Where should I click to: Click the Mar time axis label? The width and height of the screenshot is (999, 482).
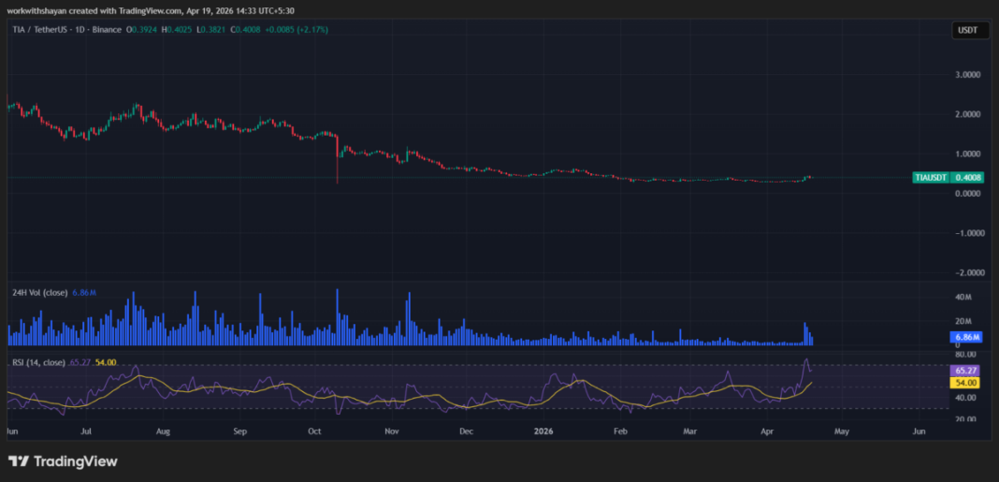[690, 431]
